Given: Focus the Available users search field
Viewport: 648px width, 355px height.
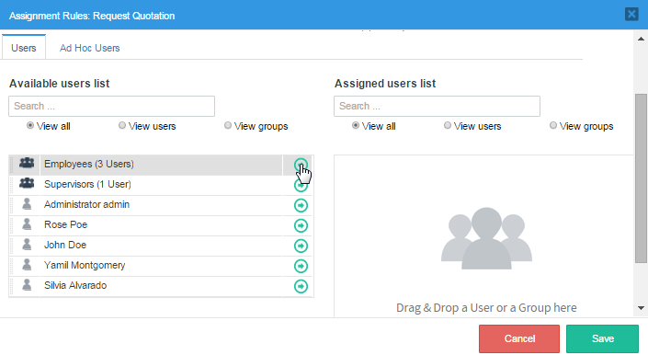Looking at the screenshot, I should pyautogui.click(x=111, y=106).
